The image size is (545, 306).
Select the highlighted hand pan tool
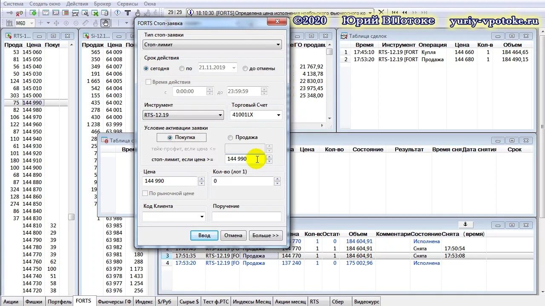[105, 23]
